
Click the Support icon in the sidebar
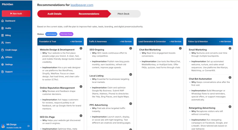[2, 72]
